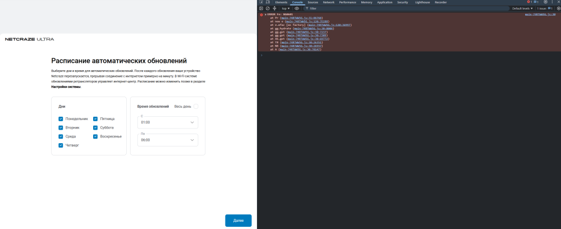Enable the Весь день checkbox

pos(196,106)
